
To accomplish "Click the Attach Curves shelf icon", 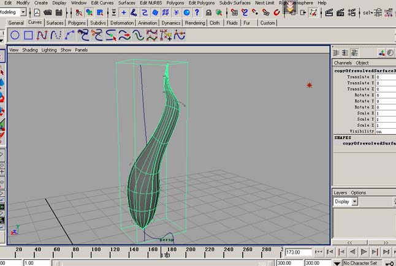I will tap(83, 35).
